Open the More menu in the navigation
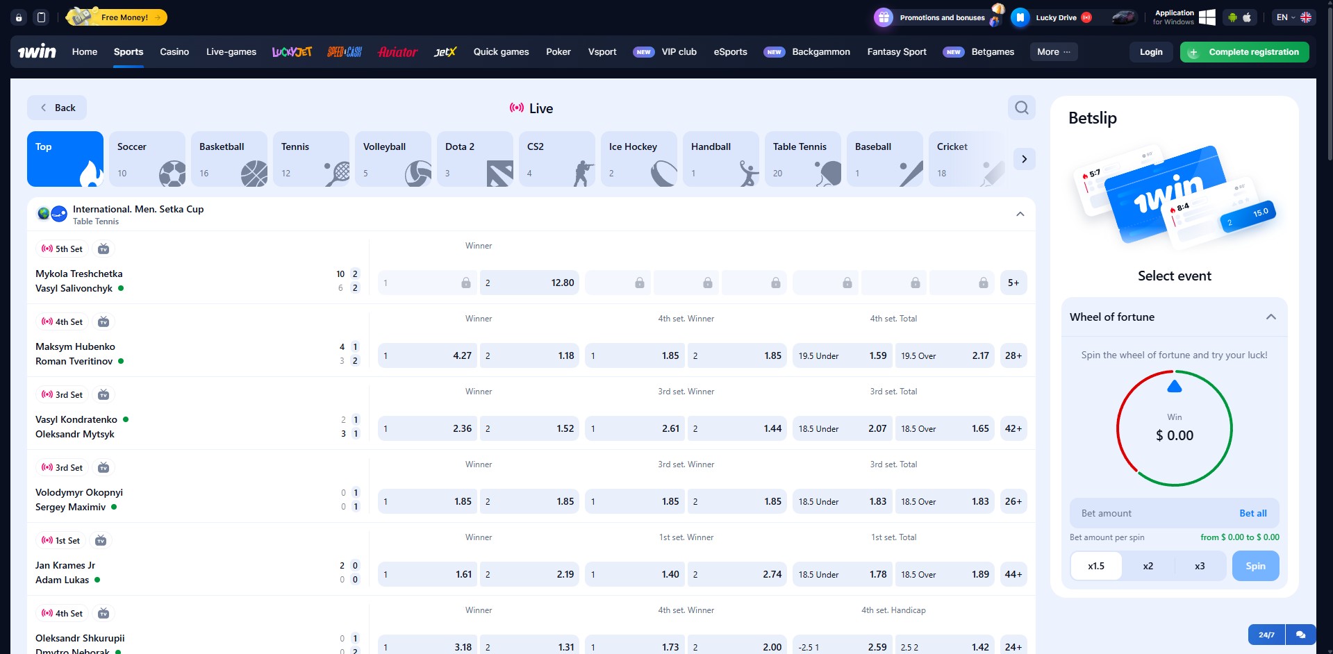Screen dimensions: 1333x654 click(x=1052, y=51)
